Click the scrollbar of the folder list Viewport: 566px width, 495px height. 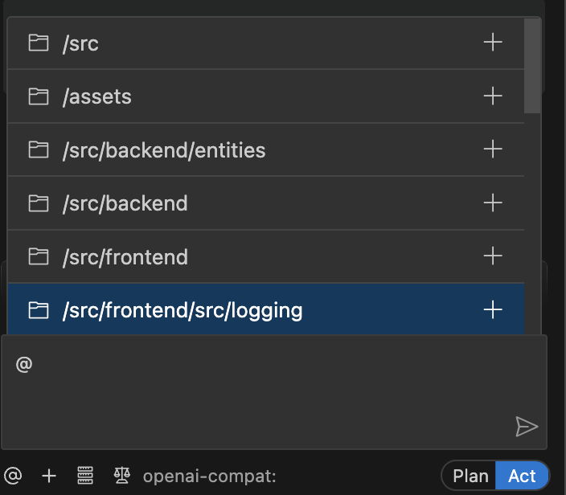click(x=532, y=64)
